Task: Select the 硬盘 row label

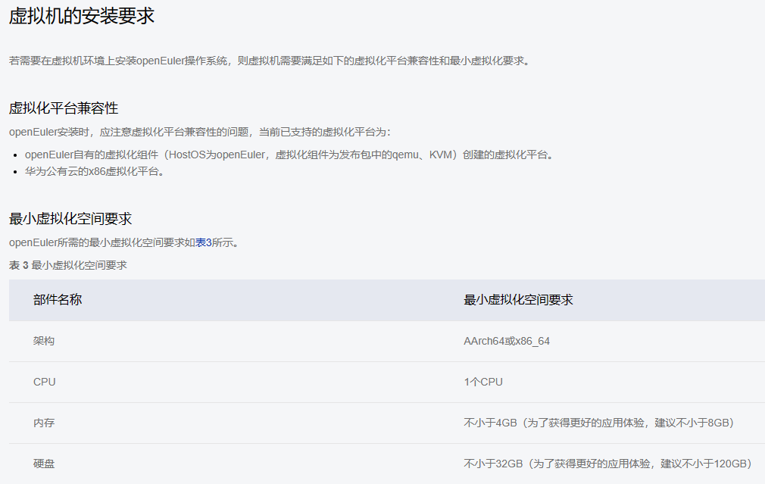Action: pos(43,464)
